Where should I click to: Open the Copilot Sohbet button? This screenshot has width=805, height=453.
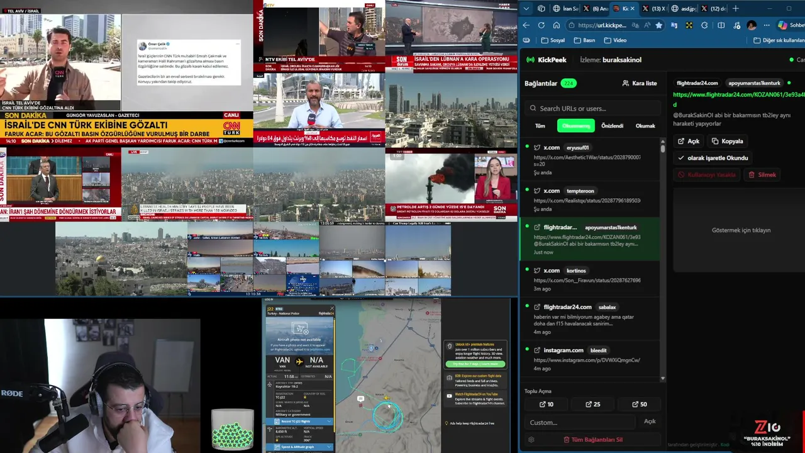(791, 25)
